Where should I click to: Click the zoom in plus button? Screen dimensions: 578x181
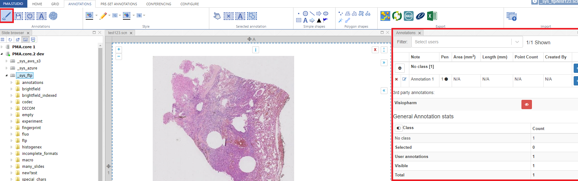click(x=119, y=49)
